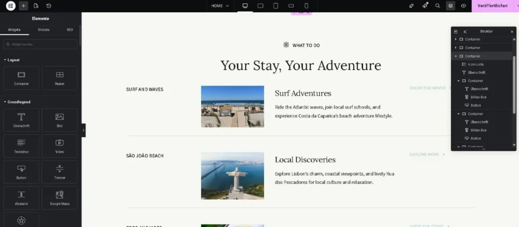Close the Struktur panel
Screen dimensions: 519x227
(512, 31)
